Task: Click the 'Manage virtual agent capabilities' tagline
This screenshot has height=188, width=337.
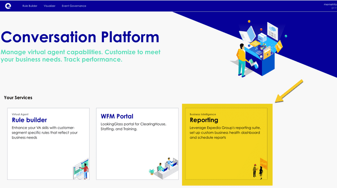Action: pos(80,56)
